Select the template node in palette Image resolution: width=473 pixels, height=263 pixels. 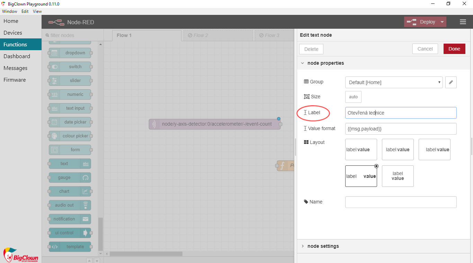pos(70,247)
